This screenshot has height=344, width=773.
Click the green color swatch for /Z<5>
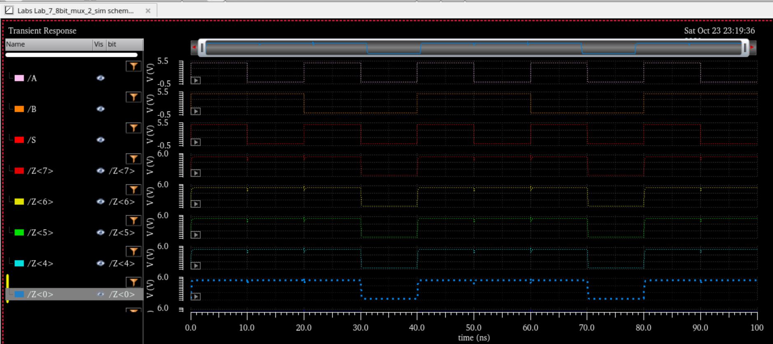[19, 232]
